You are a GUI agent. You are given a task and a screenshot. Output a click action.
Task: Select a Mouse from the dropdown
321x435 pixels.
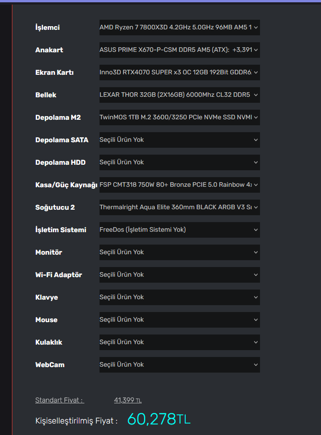tap(179, 320)
